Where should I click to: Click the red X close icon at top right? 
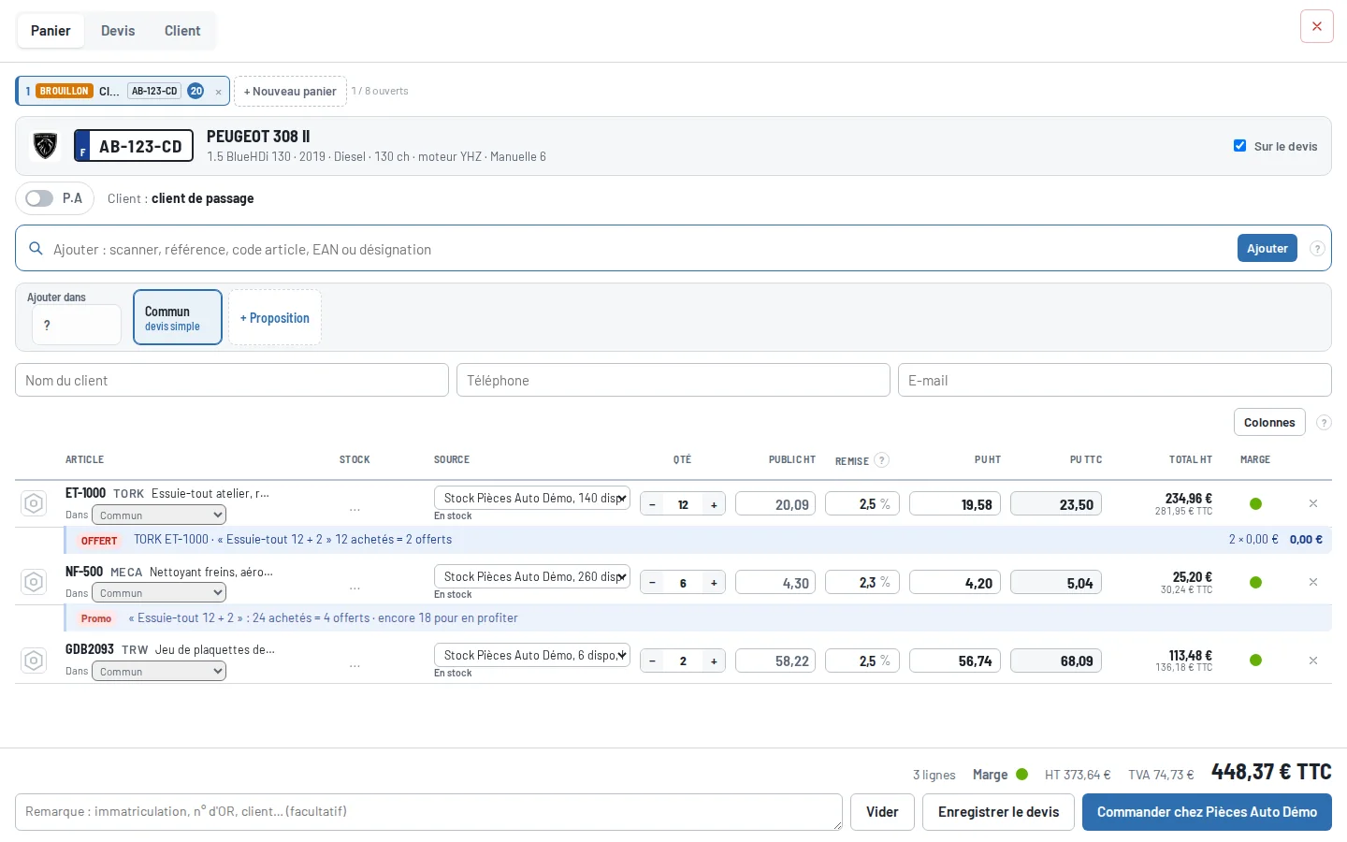coord(1316,26)
